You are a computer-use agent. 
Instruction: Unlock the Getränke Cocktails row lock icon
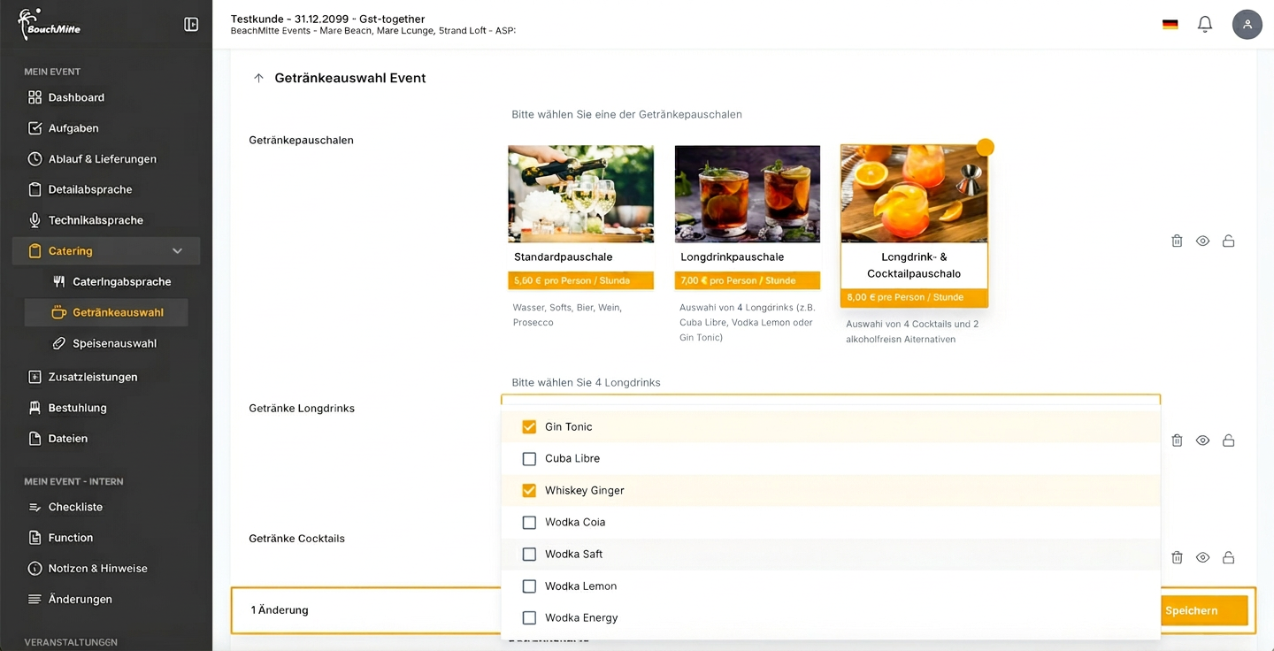point(1228,557)
